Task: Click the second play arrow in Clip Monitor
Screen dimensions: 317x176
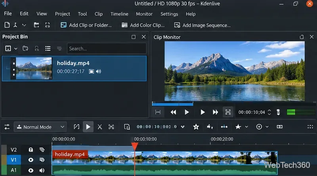Action: coord(202,112)
